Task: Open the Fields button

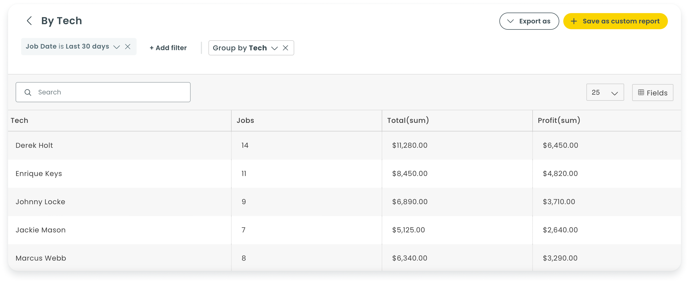Action: coord(653,93)
